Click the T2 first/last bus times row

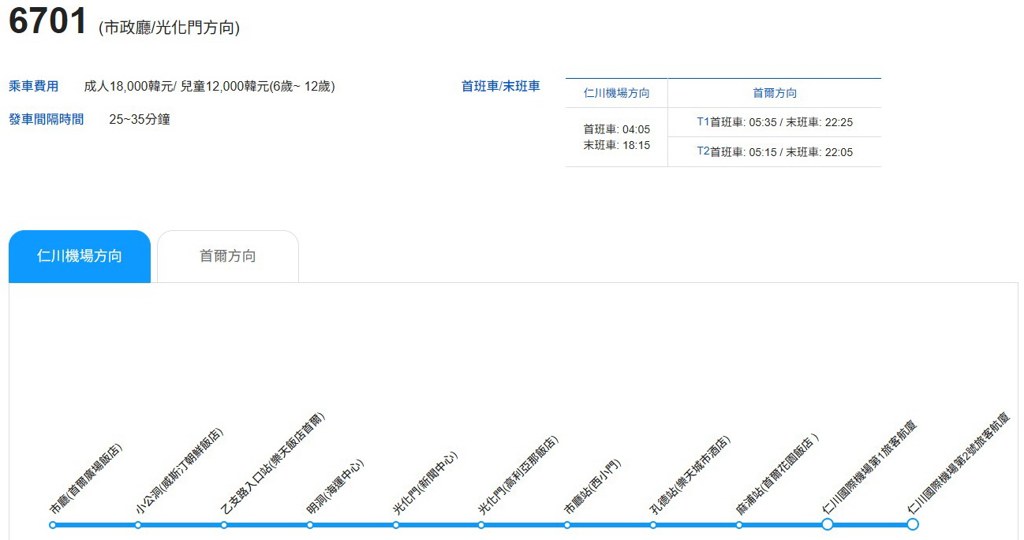774,152
